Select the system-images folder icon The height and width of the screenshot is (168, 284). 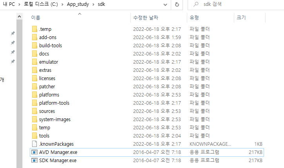[34, 120]
